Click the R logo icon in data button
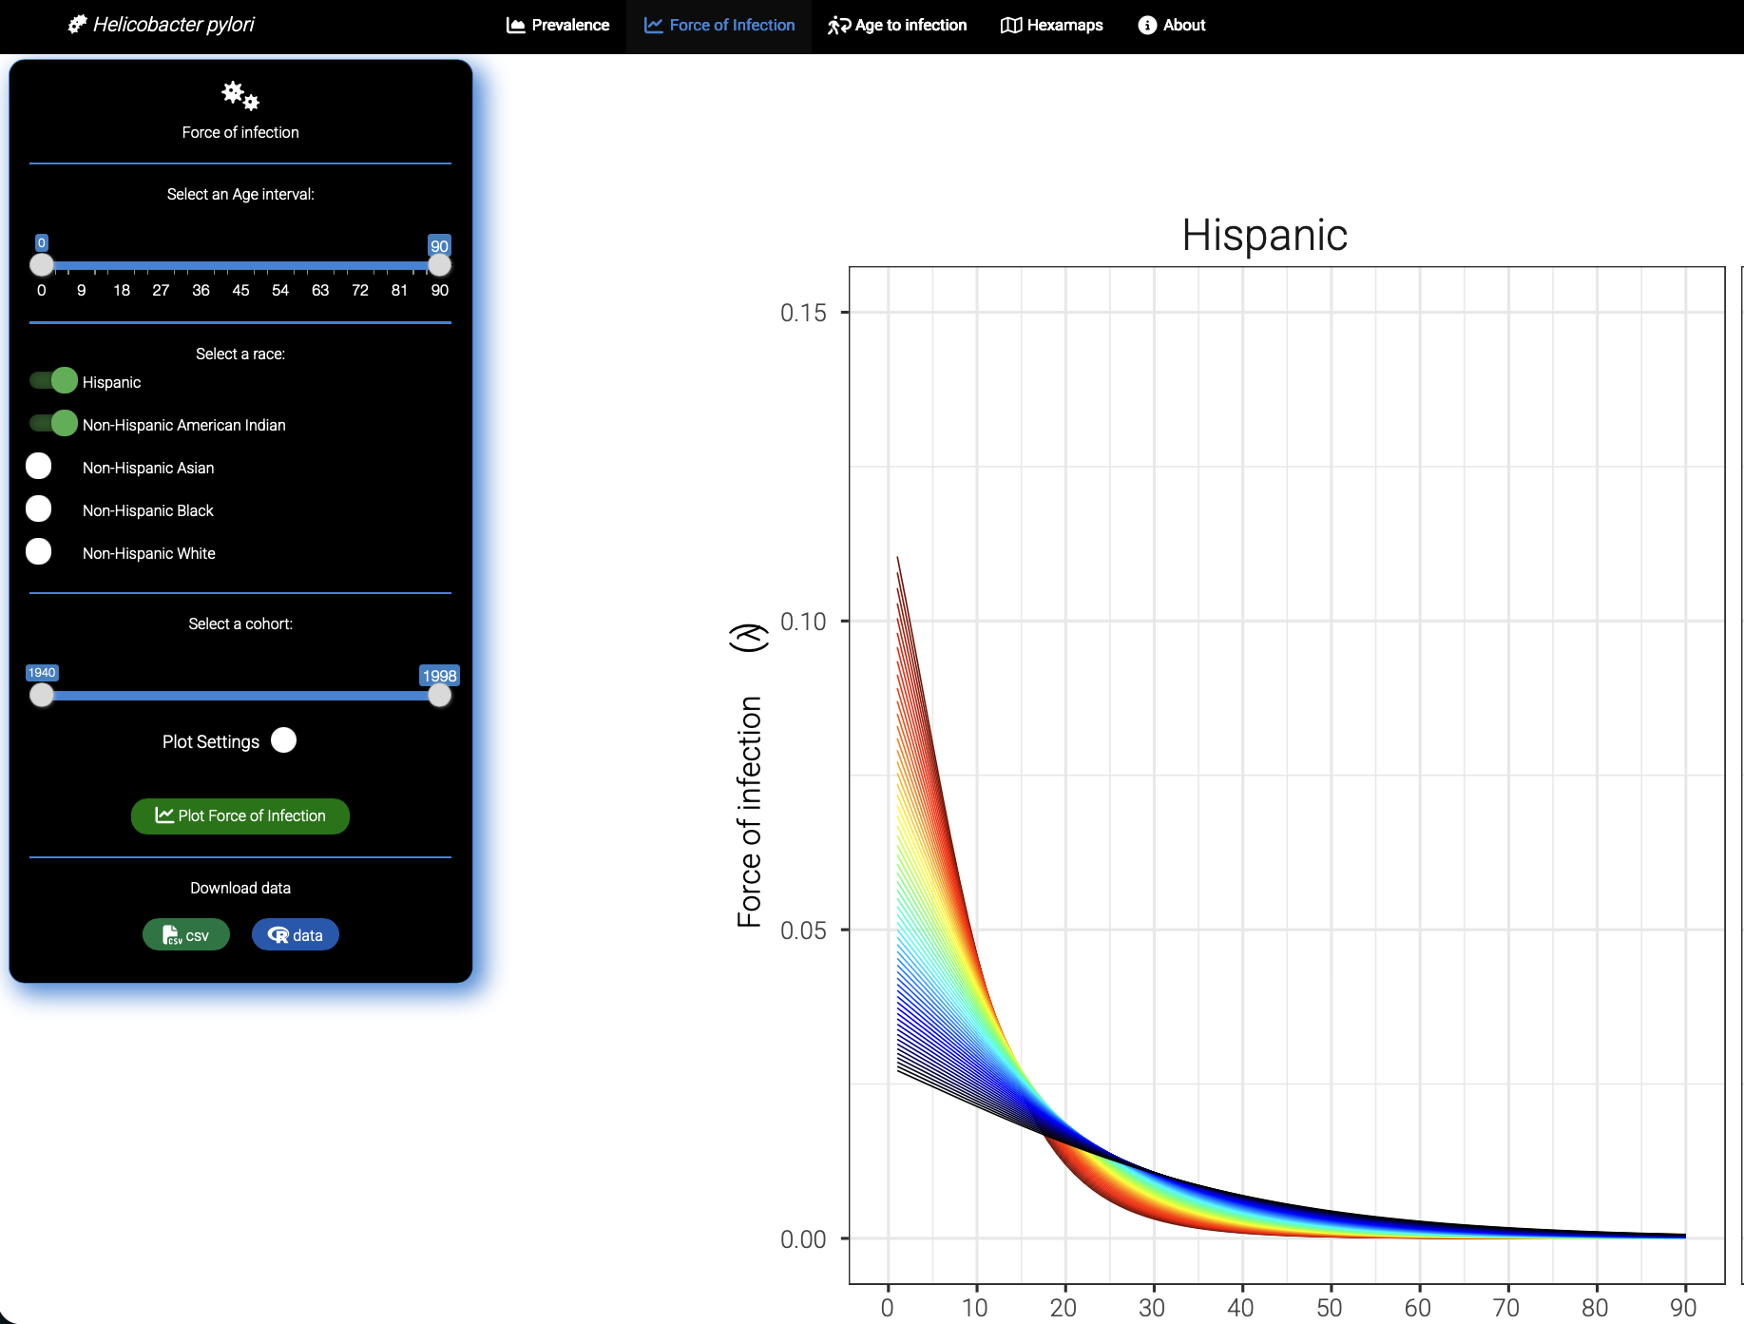1744x1324 pixels. coord(278,935)
